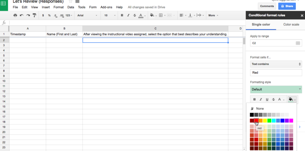Format as percent icon
Viewport: 305px width, 151px height.
pyautogui.click(x=49, y=15)
